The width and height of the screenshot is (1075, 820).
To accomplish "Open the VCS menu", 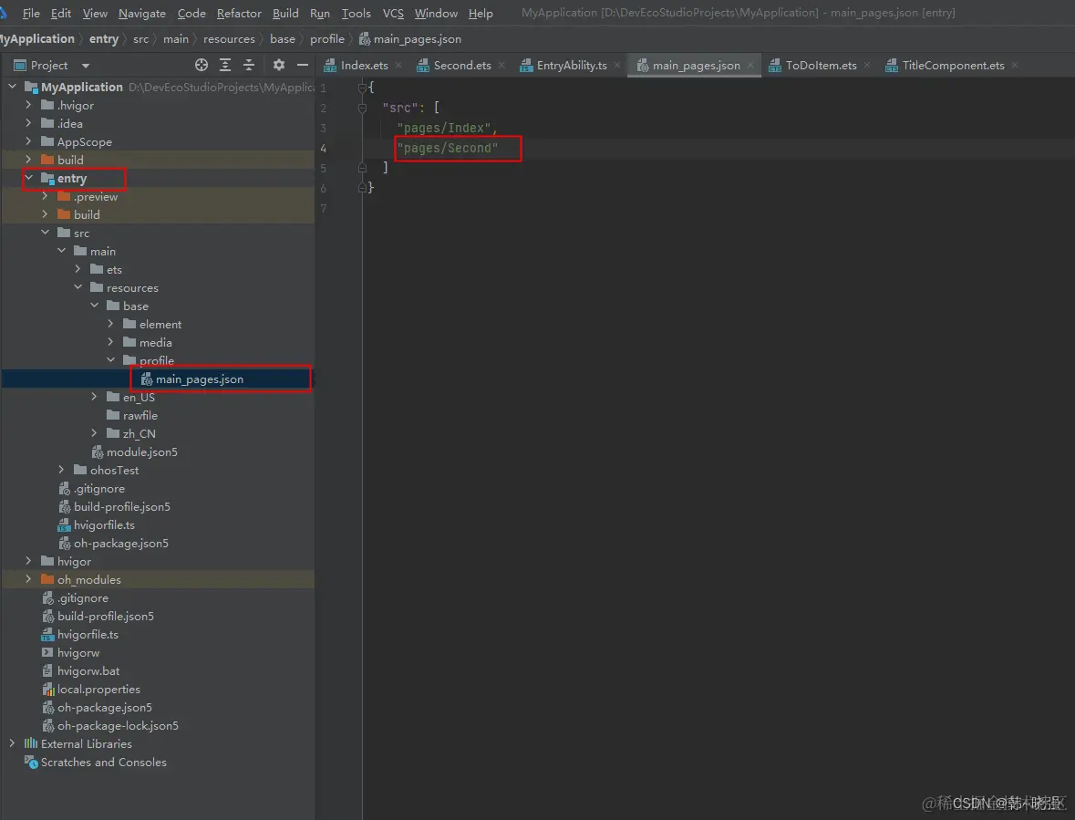I will (x=393, y=13).
